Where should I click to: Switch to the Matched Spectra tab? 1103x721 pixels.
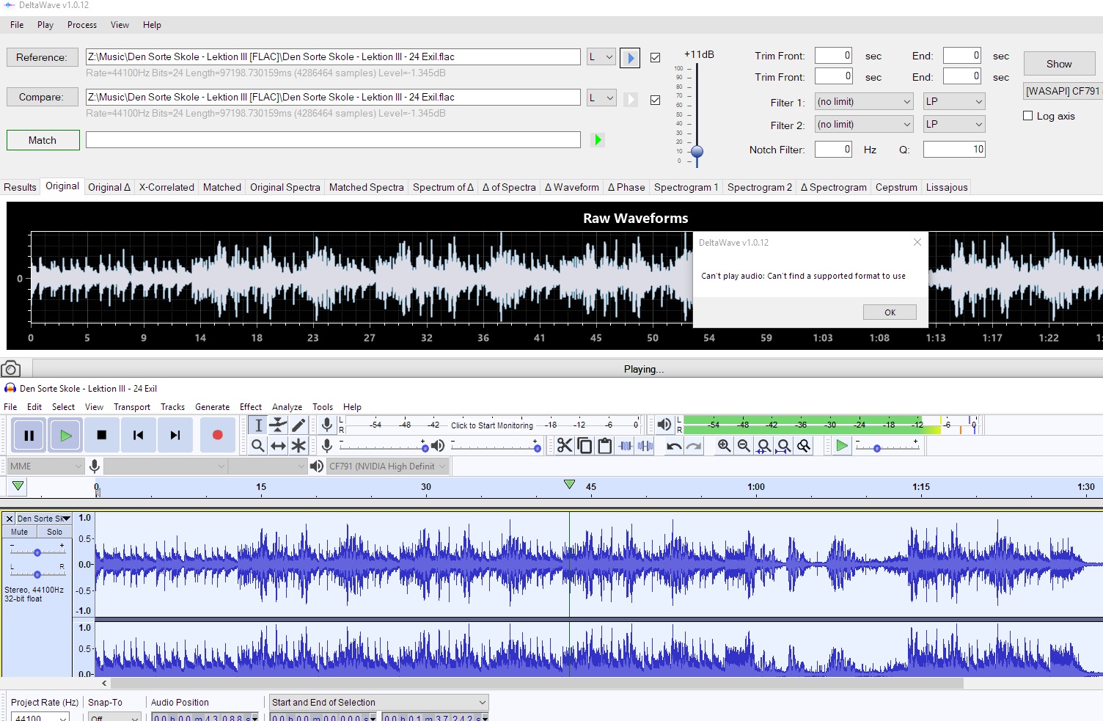pos(367,187)
